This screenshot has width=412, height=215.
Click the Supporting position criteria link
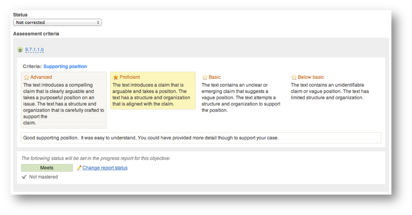[65, 66]
